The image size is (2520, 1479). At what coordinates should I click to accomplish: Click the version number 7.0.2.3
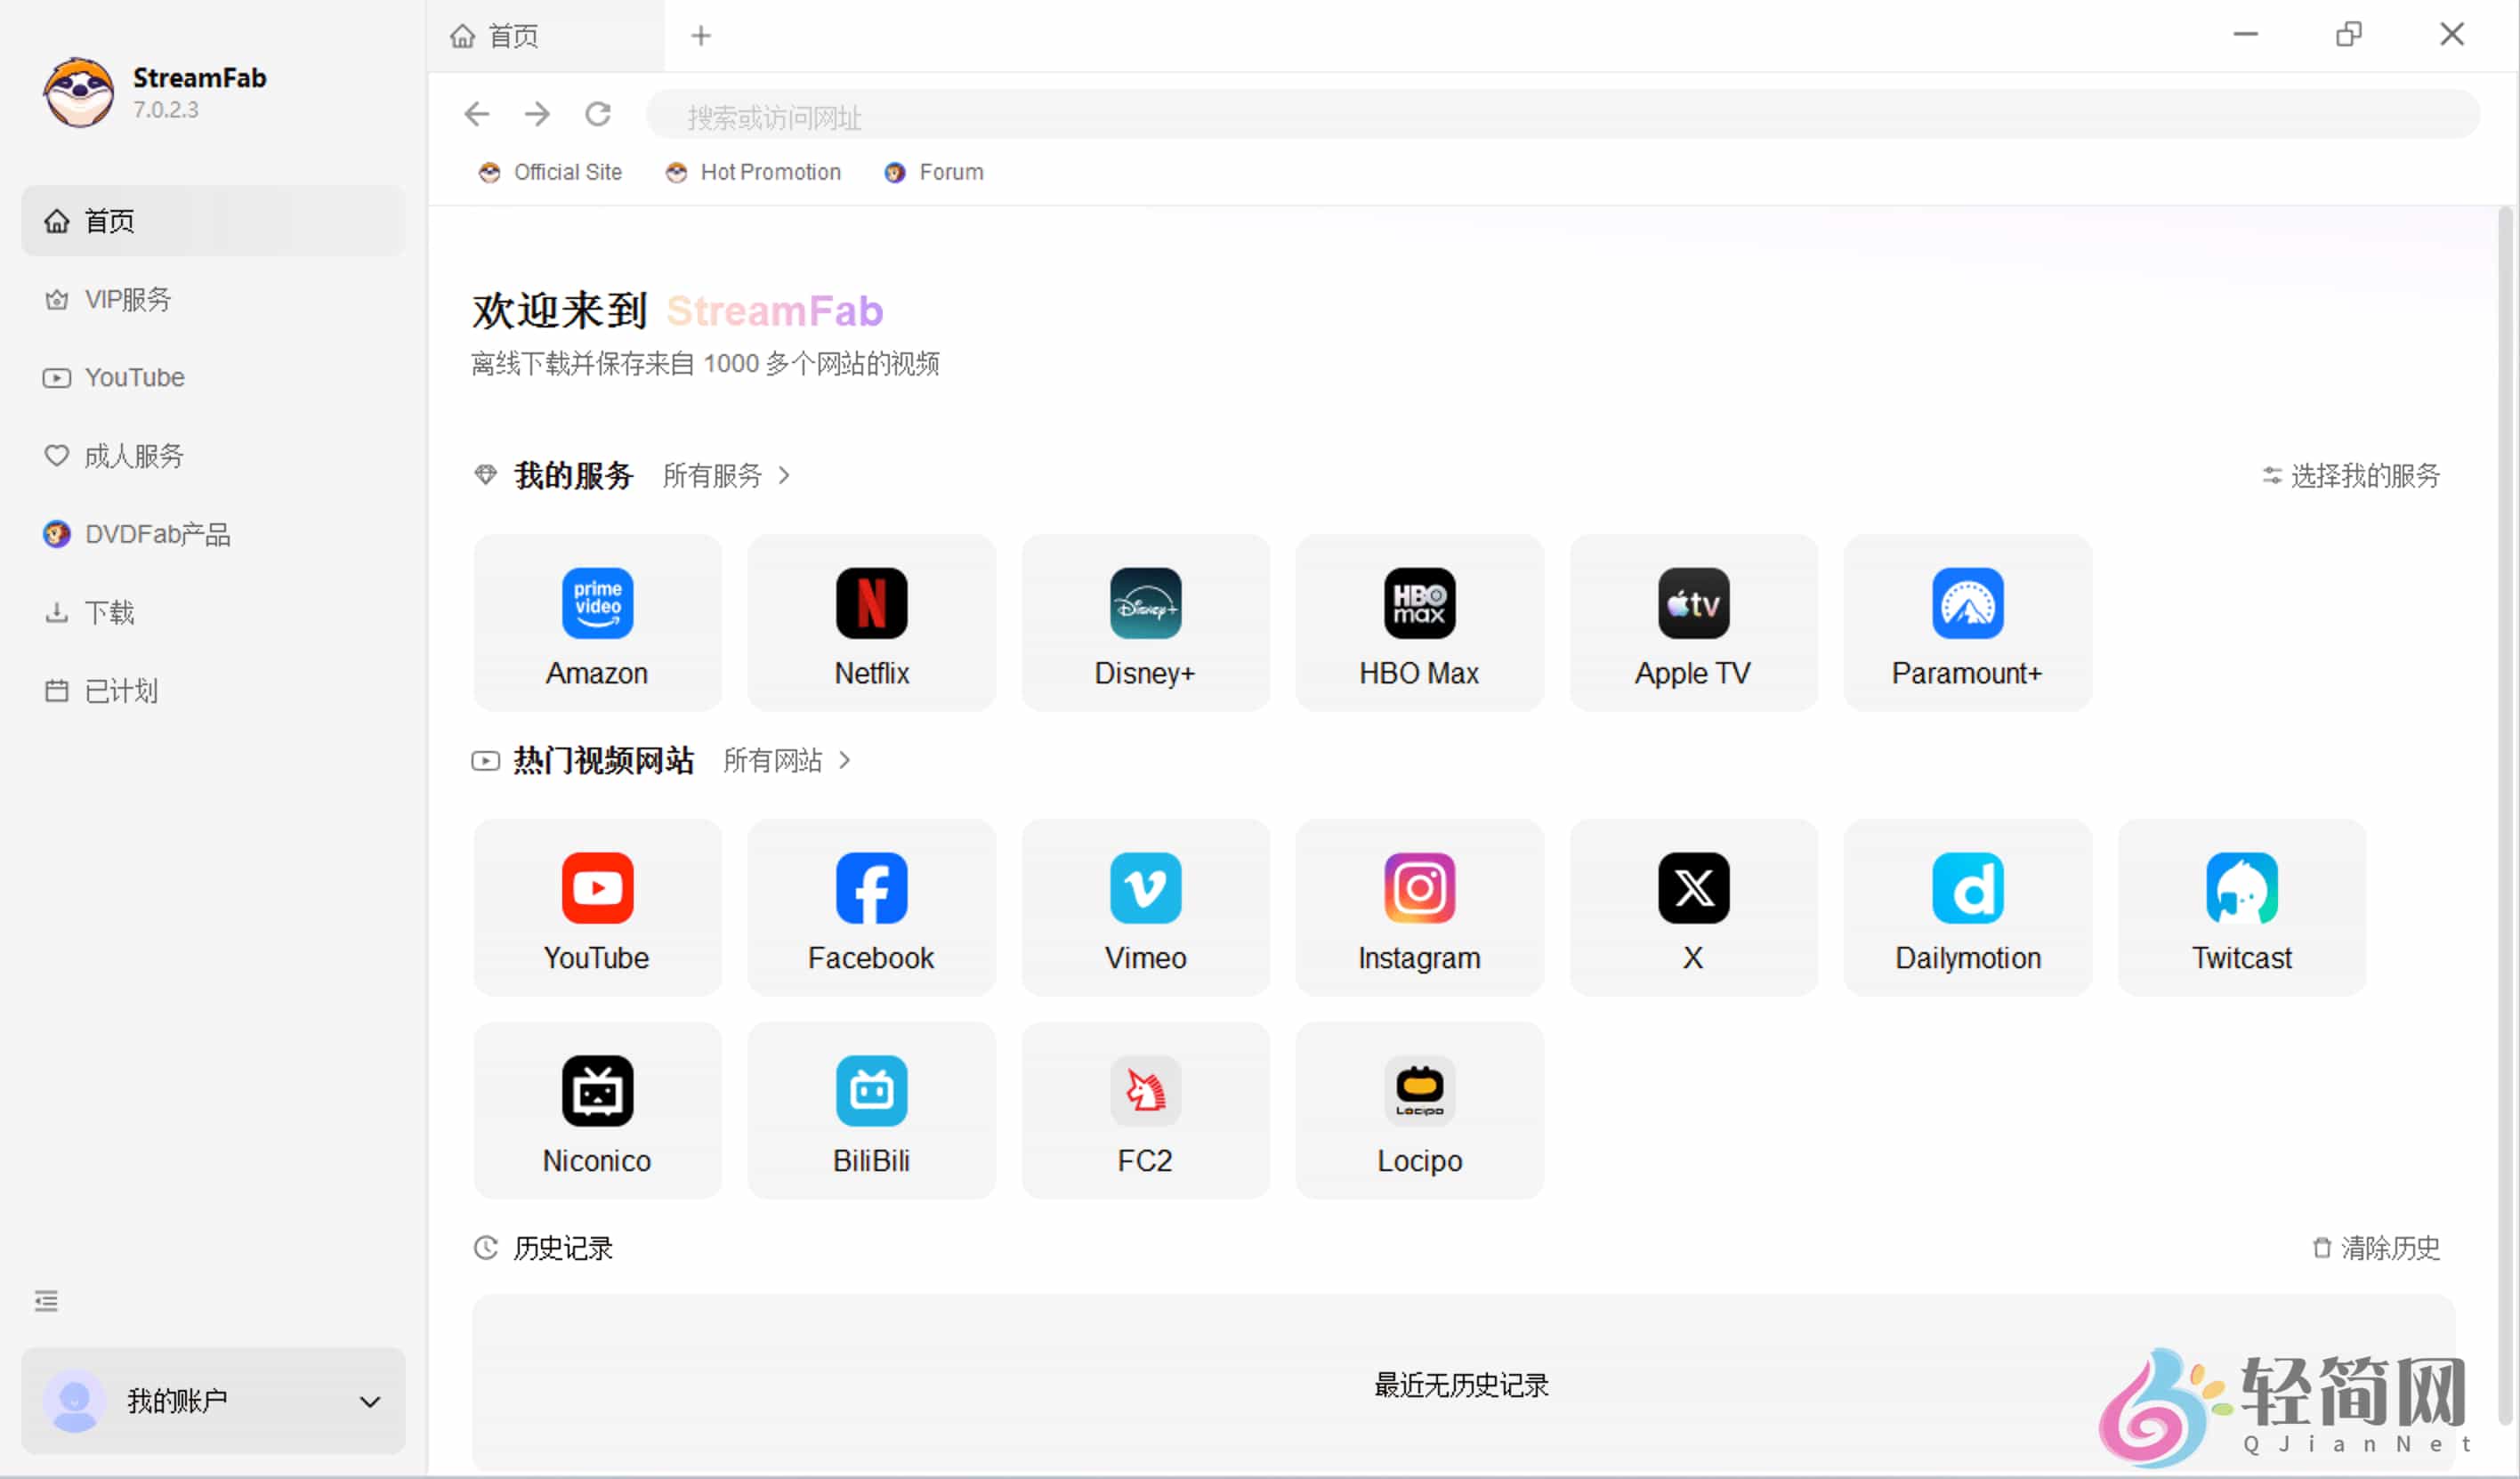166,109
